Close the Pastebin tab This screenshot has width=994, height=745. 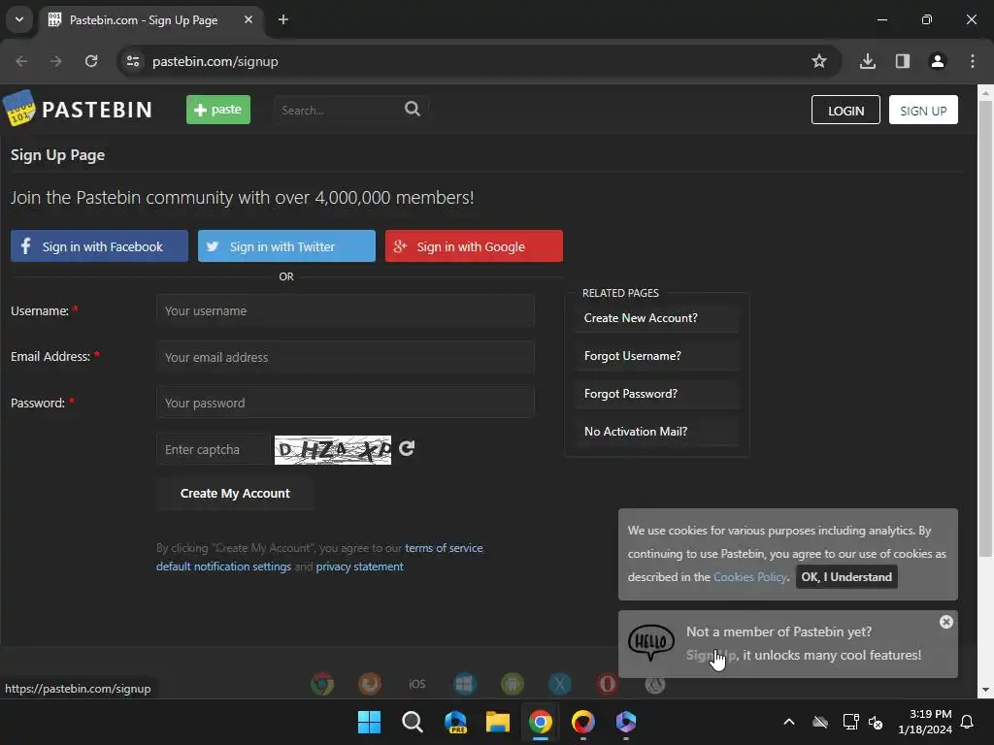248,19
